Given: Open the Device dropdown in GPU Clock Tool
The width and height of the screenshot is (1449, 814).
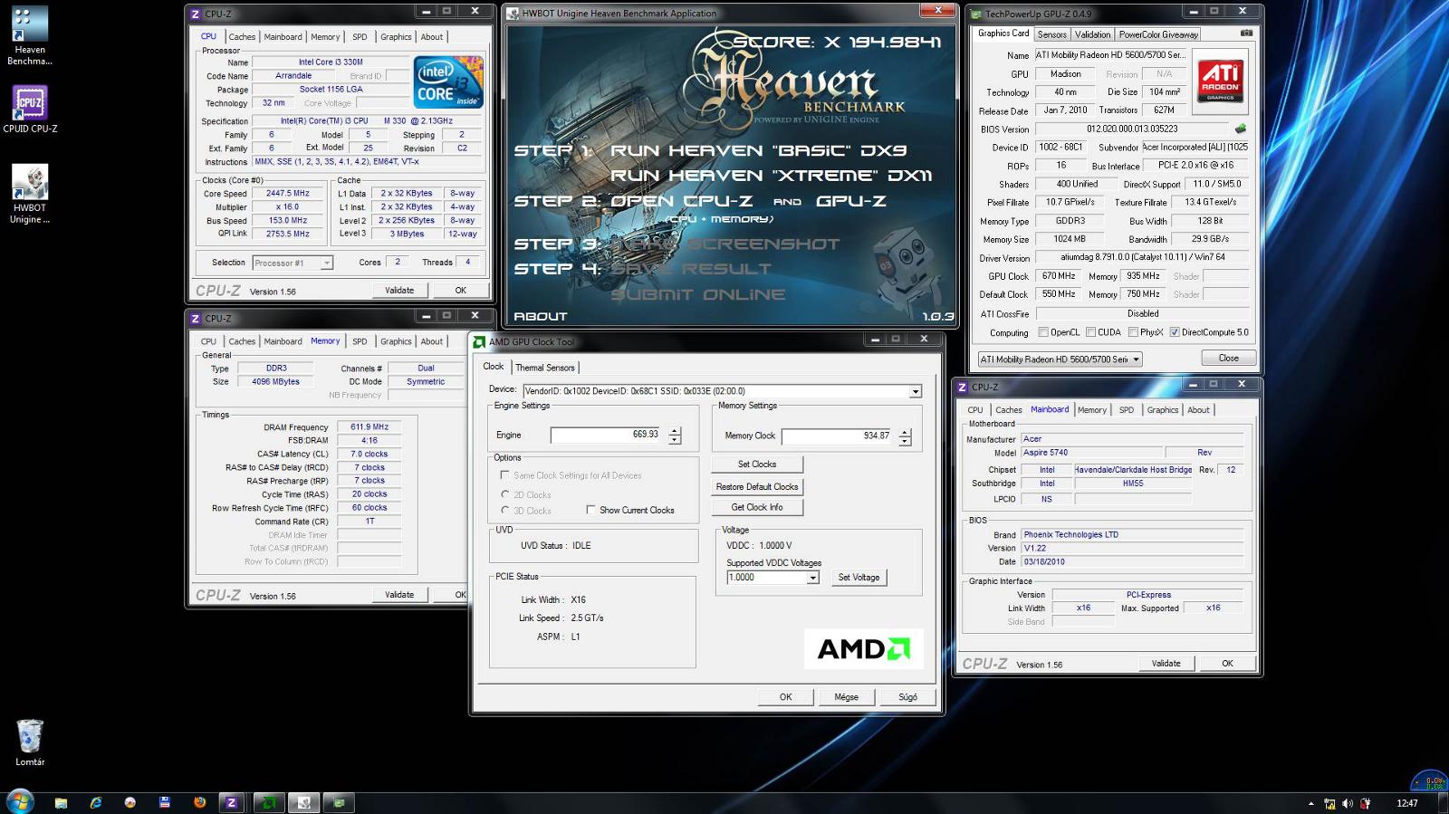Looking at the screenshot, I should (x=915, y=391).
